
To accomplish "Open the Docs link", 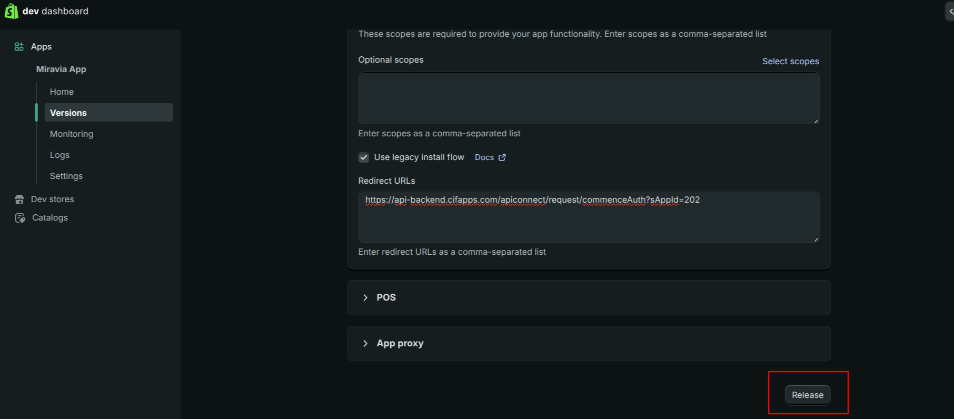I will point(484,157).
